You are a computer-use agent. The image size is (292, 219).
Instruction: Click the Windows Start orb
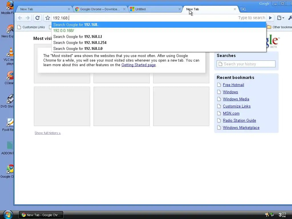coord(8,214)
